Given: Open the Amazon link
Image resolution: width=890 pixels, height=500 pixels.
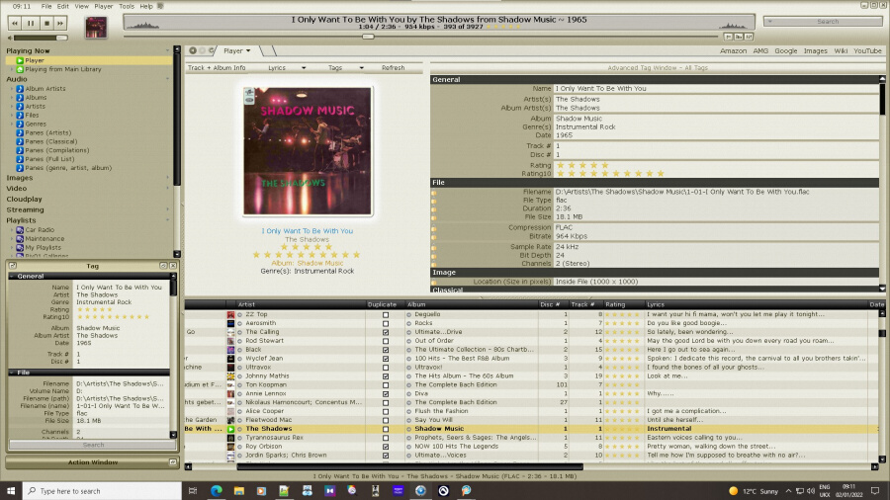Looking at the screenshot, I should 734,51.
